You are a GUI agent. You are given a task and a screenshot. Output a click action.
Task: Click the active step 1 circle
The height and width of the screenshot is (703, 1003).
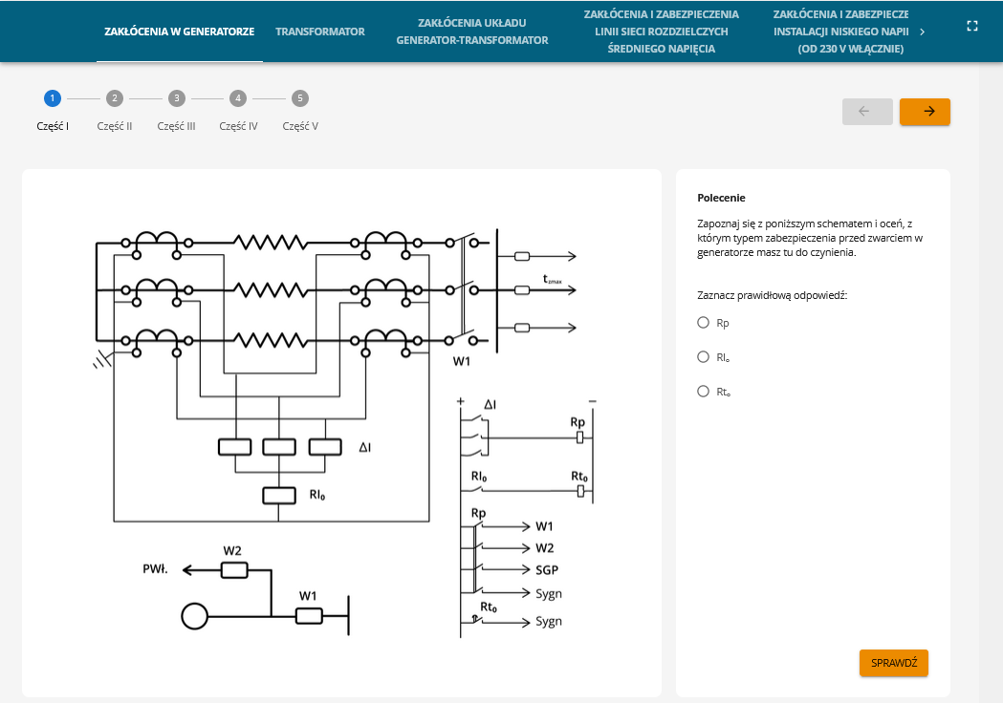pyautogui.click(x=52, y=98)
